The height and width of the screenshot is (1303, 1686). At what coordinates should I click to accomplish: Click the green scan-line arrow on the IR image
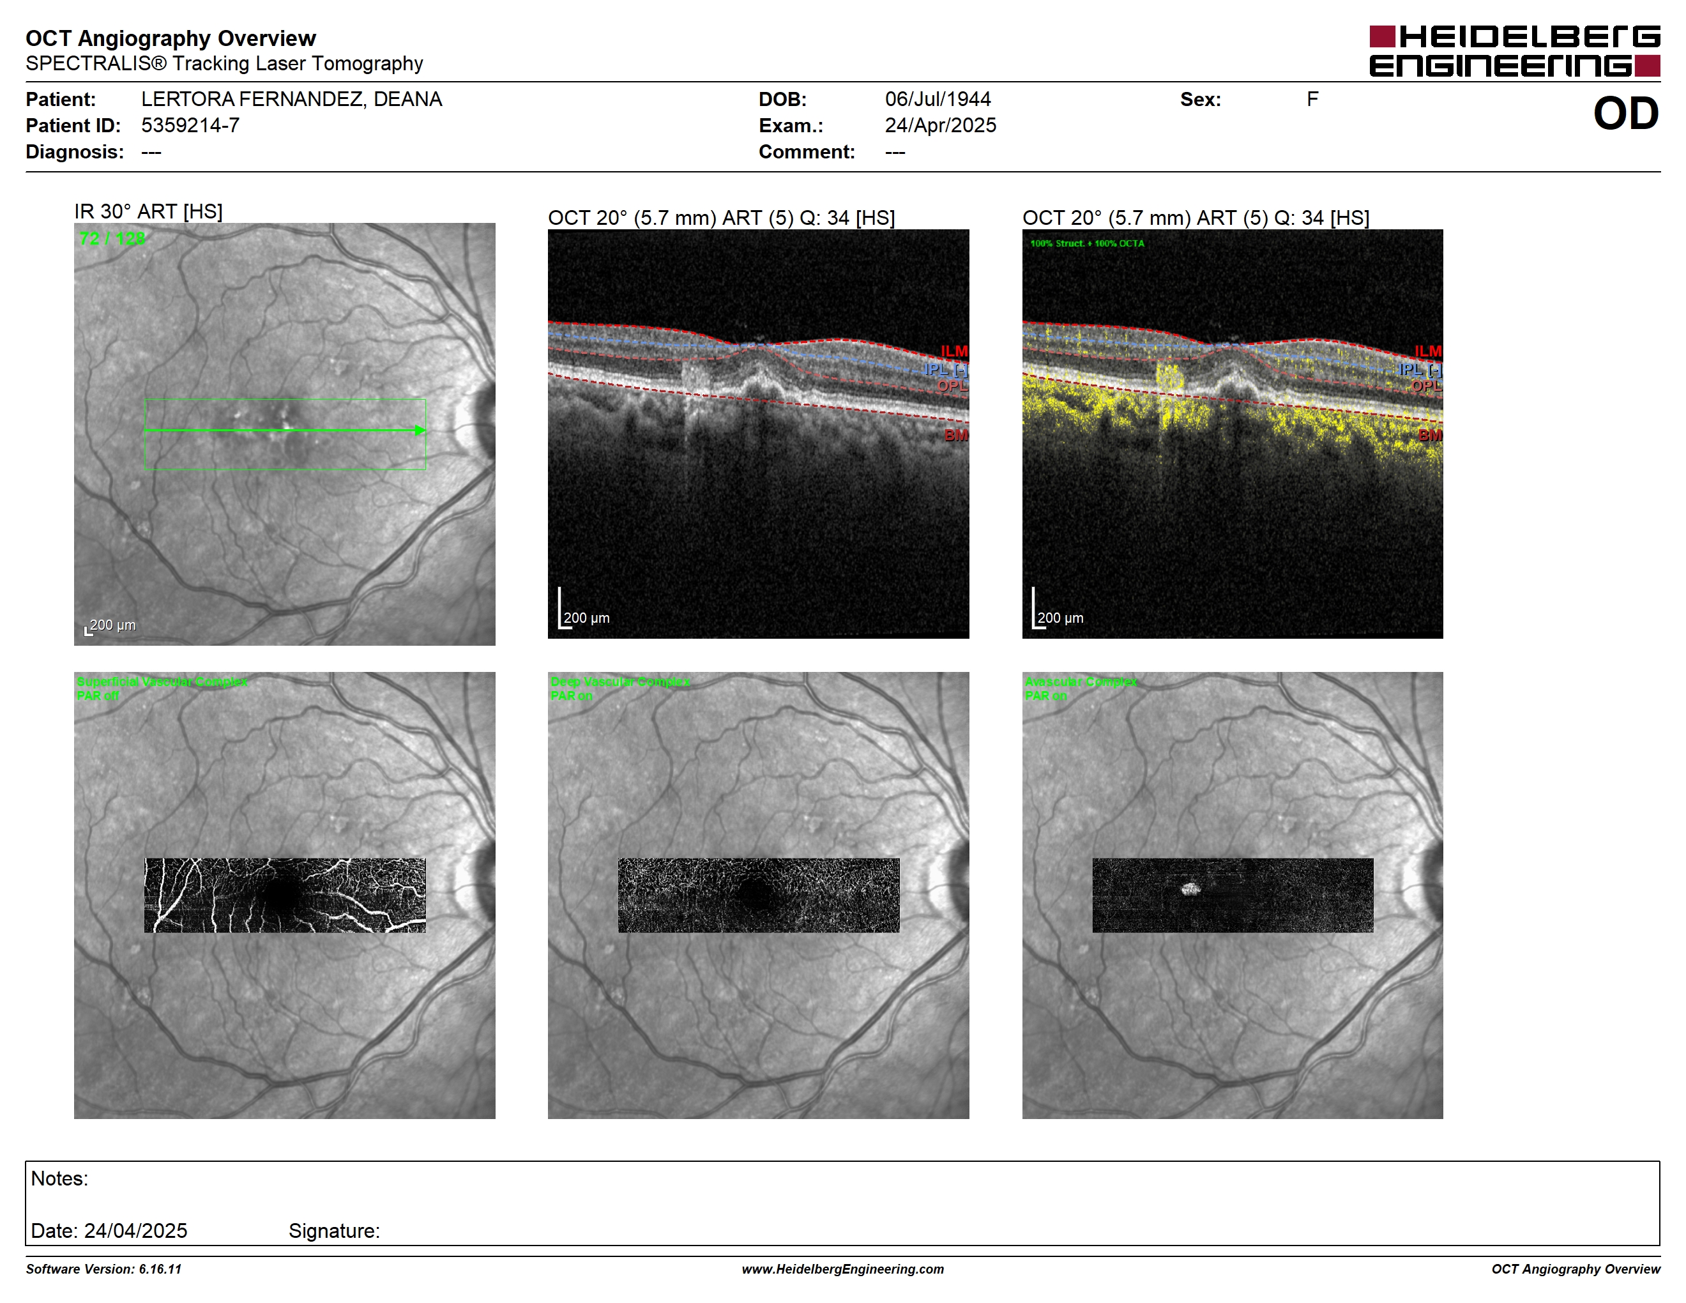click(285, 430)
